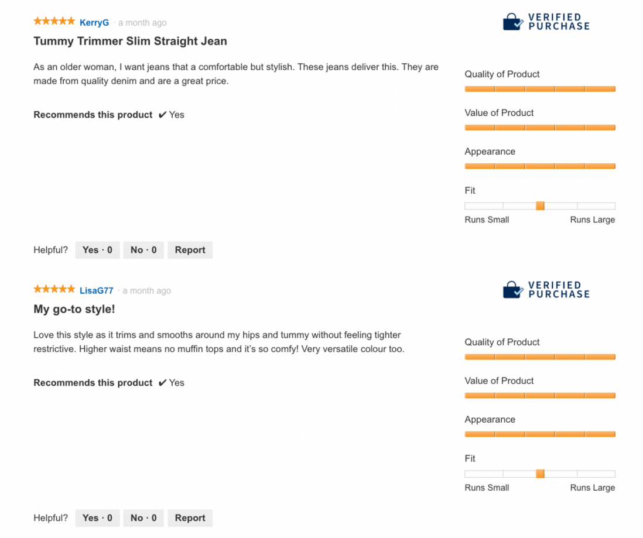Screen dimensions: 643x538
Task: Click Verified Purchase badge on LisaG77's review
Action: [546, 290]
